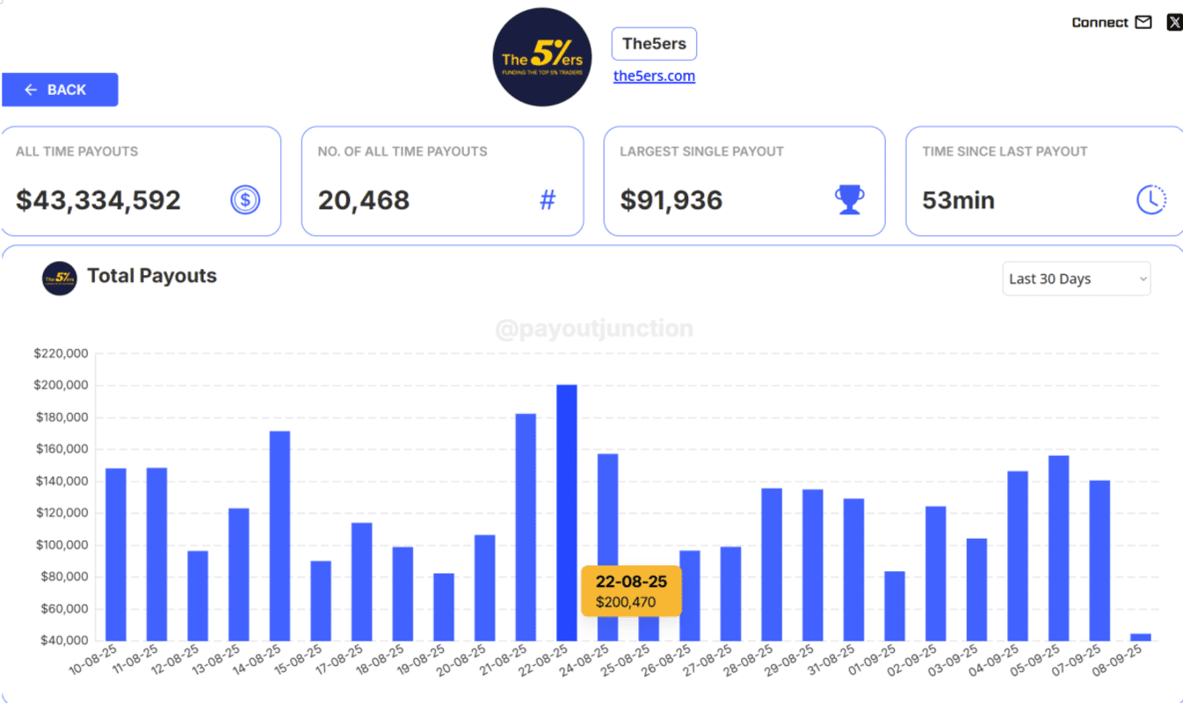Image resolution: width=1183 pixels, height=703 pixels.
Task: Click the chart bar for 28-08-25
Action: [x=772, y=565]
